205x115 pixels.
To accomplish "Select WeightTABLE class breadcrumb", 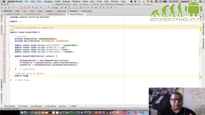I will tap(86, 11).
